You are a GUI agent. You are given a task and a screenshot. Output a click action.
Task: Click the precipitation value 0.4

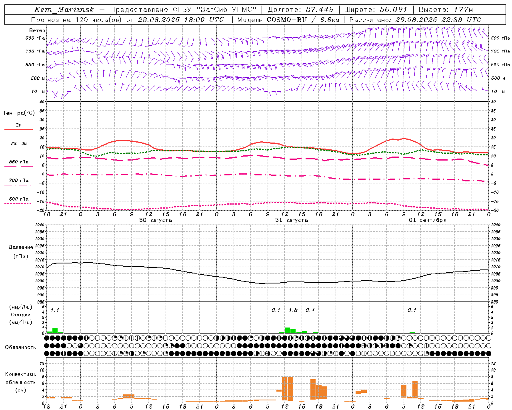point(310,310)
